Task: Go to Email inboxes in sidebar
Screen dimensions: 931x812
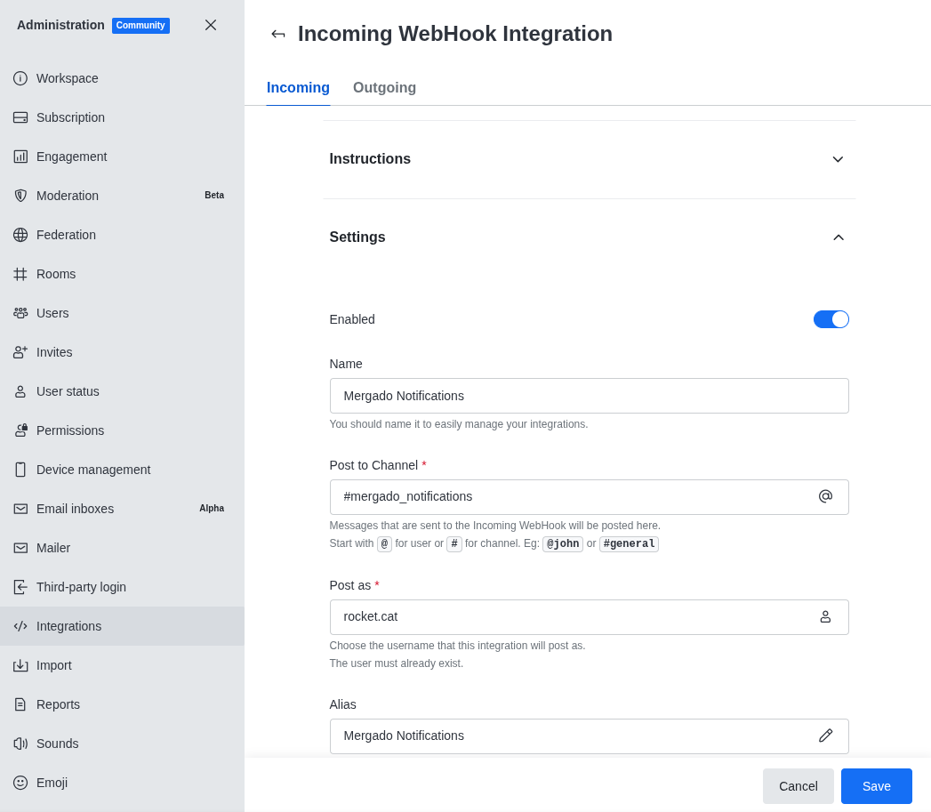Action: [x=75, y=509]
